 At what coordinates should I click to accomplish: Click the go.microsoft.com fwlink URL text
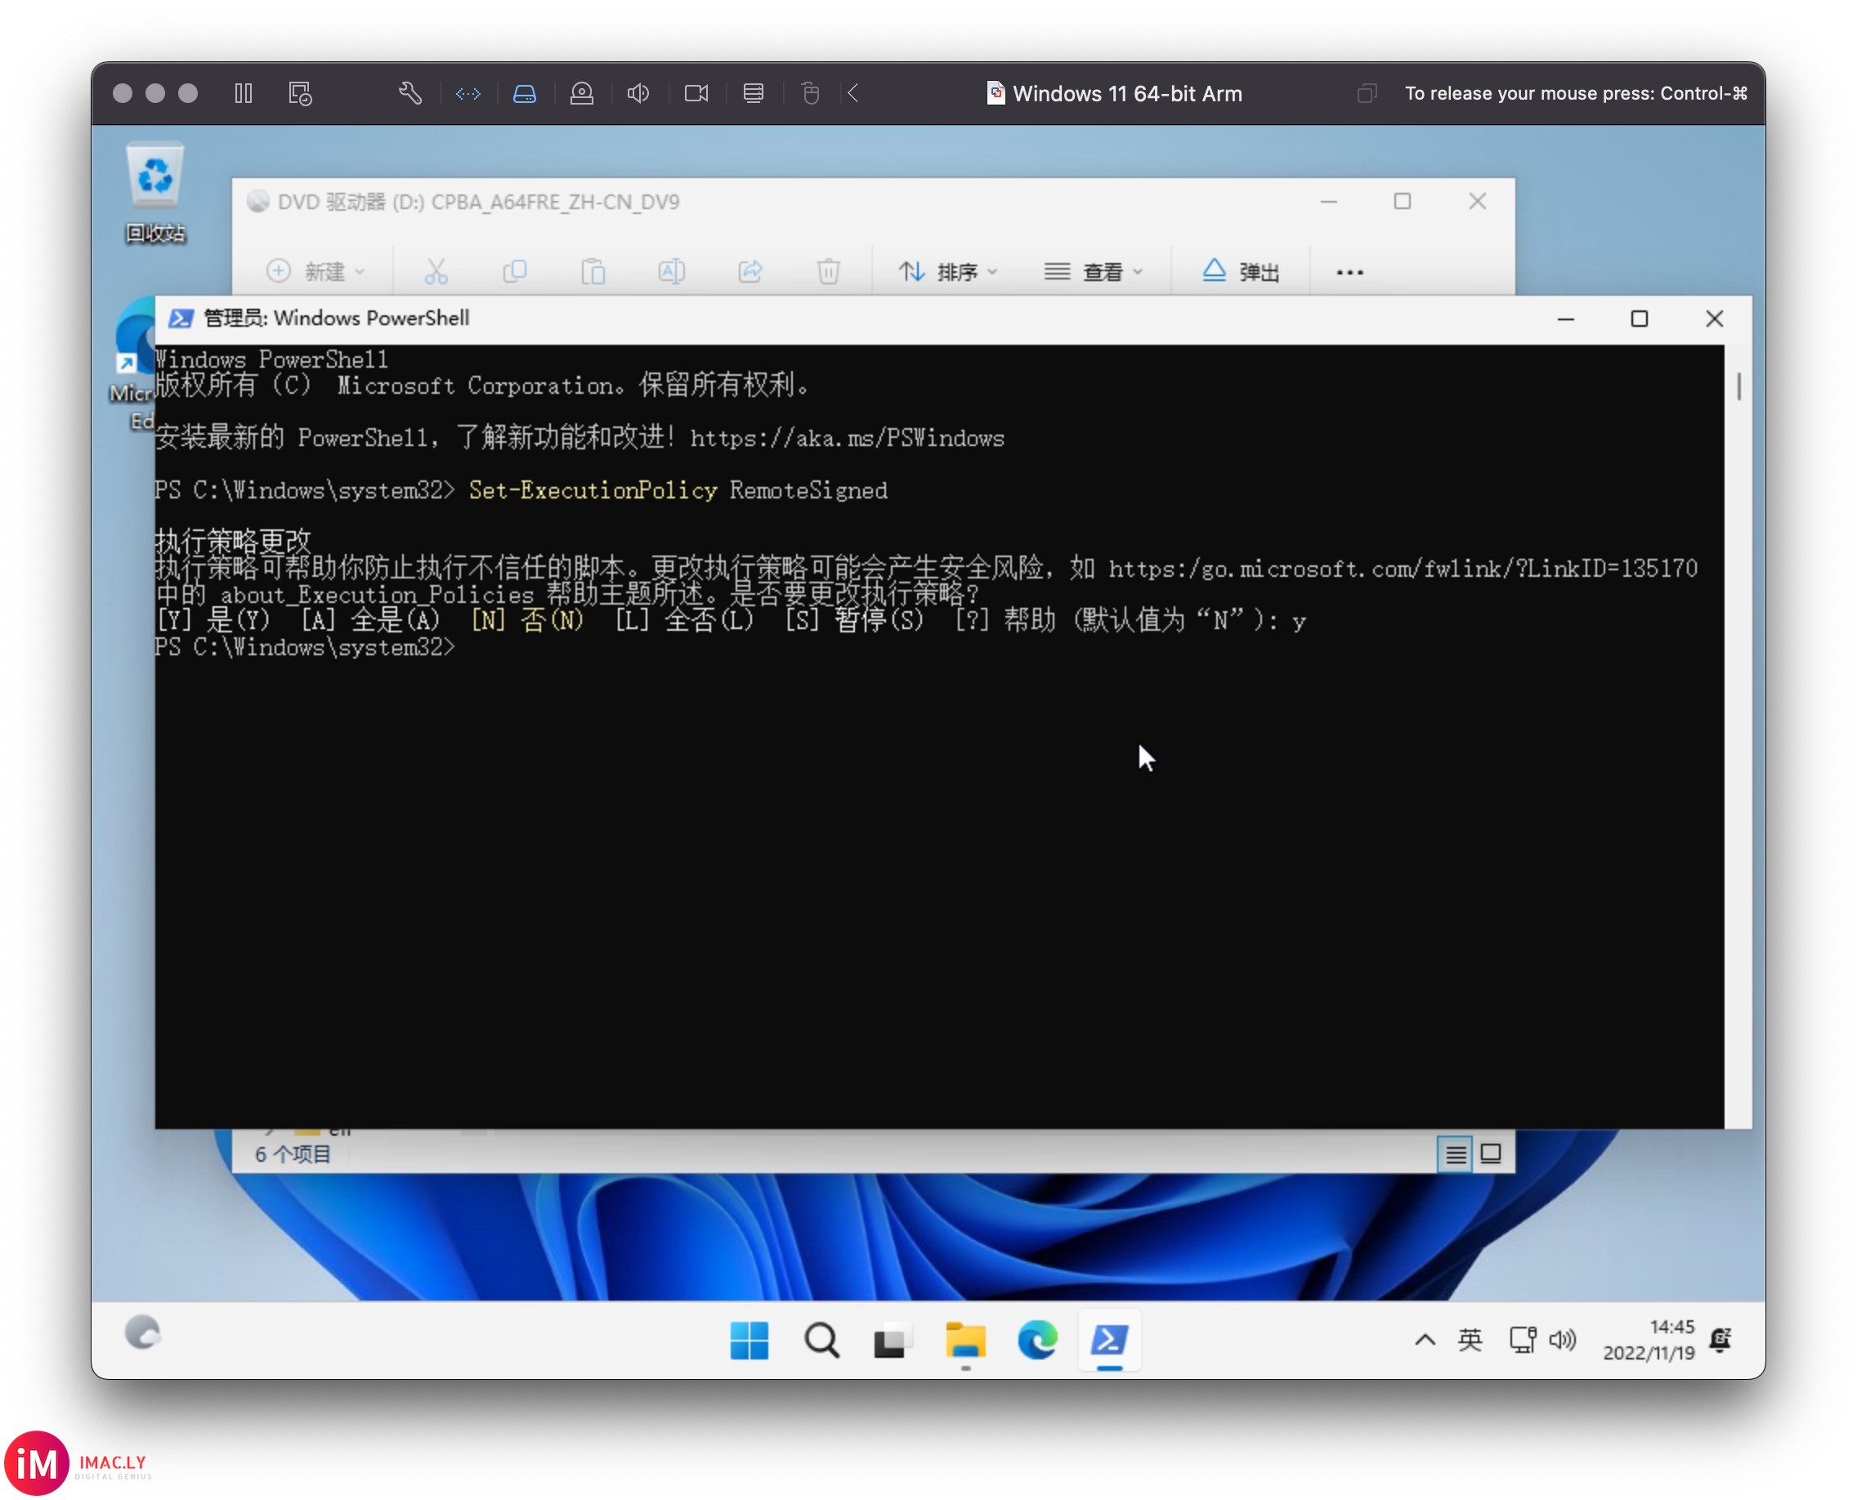(x=1403, y=569)
